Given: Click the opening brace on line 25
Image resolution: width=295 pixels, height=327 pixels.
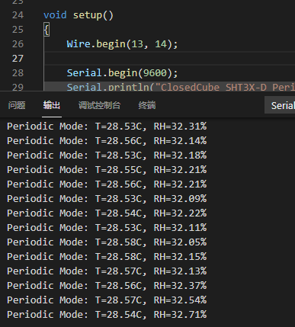Looking at the screenshot, I should [46, 30].
